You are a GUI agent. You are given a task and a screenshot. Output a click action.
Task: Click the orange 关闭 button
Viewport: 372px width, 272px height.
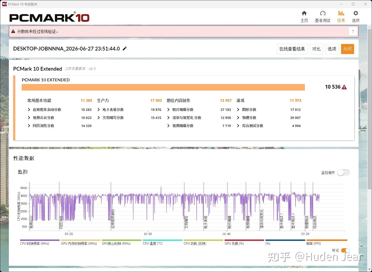(x=348, y=49)
